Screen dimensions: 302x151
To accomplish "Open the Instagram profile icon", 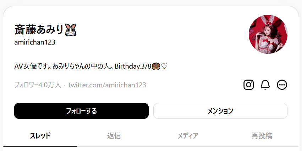I will pyautogui.click(x=248, y=85).
